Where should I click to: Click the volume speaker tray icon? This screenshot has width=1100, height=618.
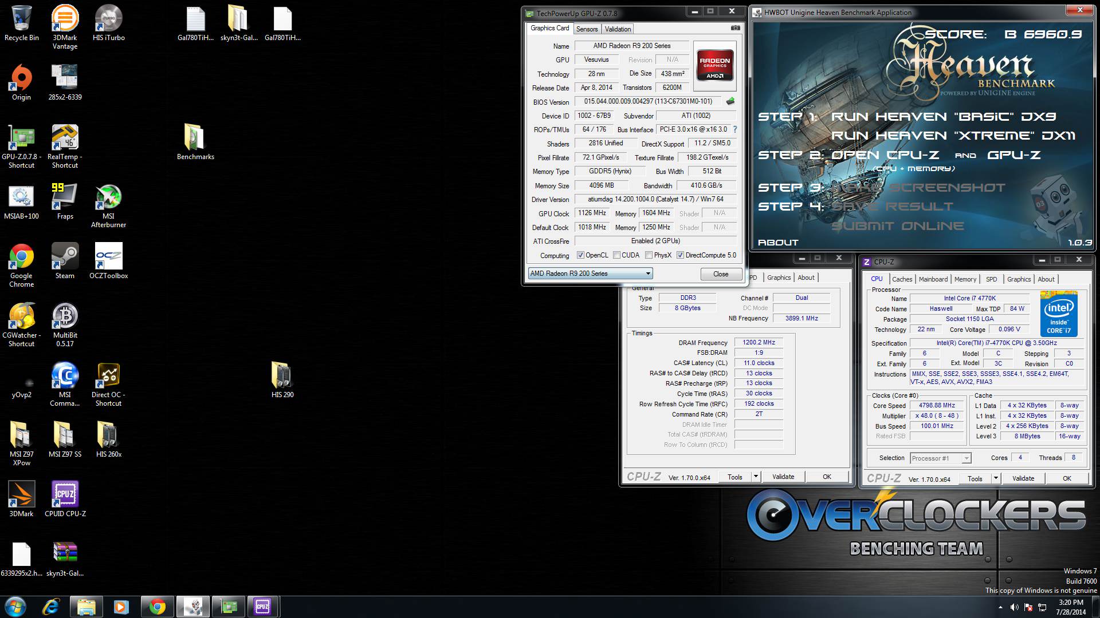point(1015,607)
